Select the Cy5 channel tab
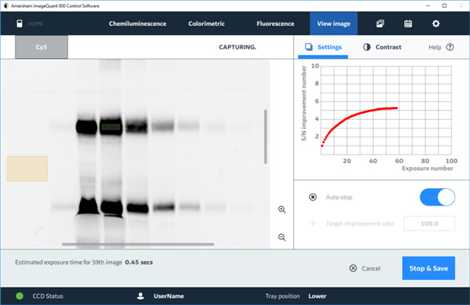Screen dimensions: 470x305 [x=42, y=47]
